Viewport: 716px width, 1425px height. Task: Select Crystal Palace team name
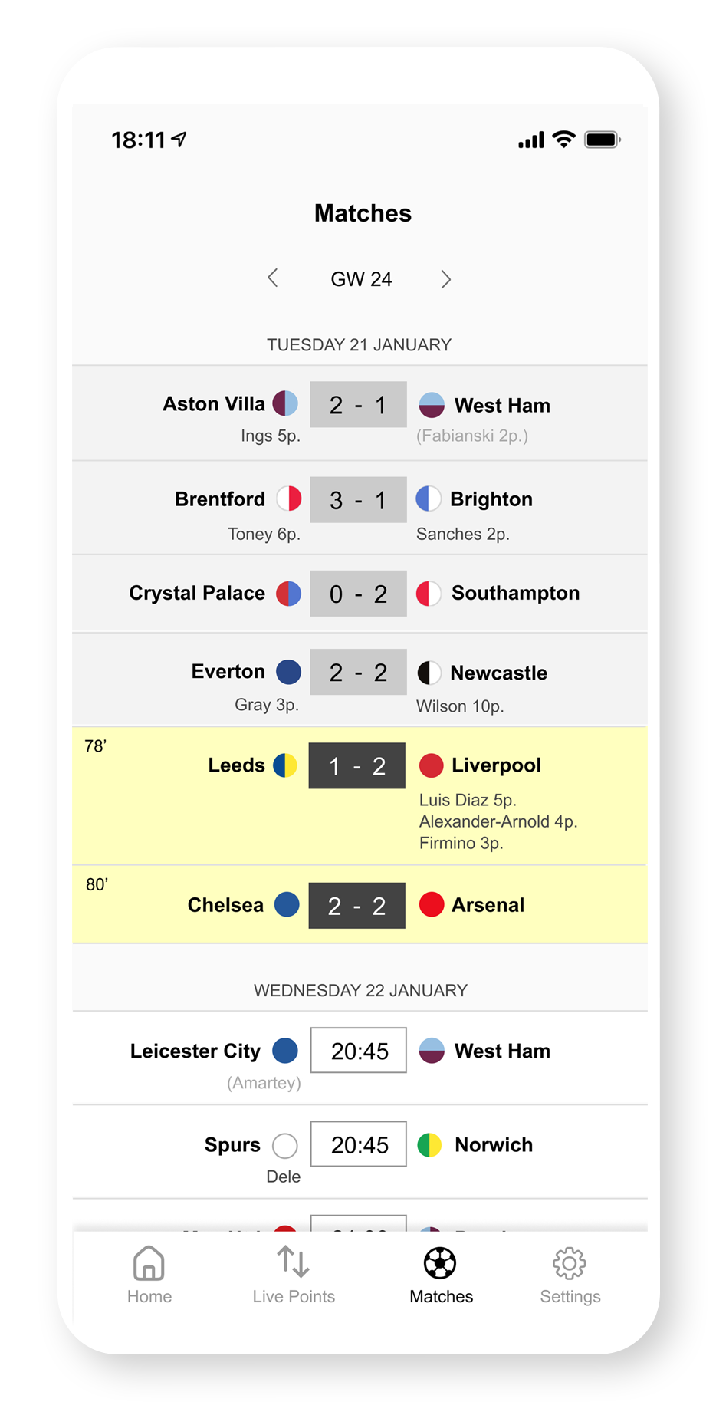click(197, 593)
